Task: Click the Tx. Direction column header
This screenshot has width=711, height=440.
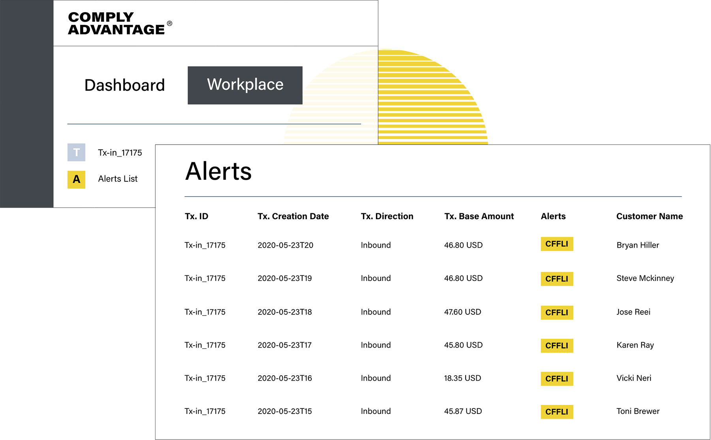Action: [x=387, y=216]
